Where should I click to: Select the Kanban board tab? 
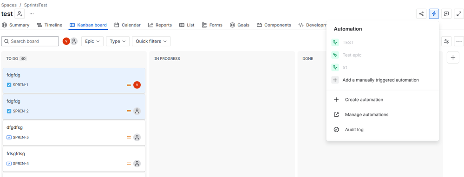[88, 25]
